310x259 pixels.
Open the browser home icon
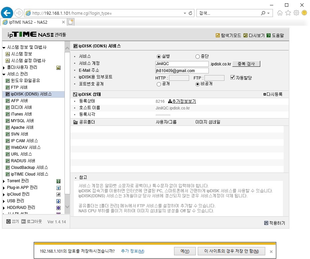pos(280,13)
